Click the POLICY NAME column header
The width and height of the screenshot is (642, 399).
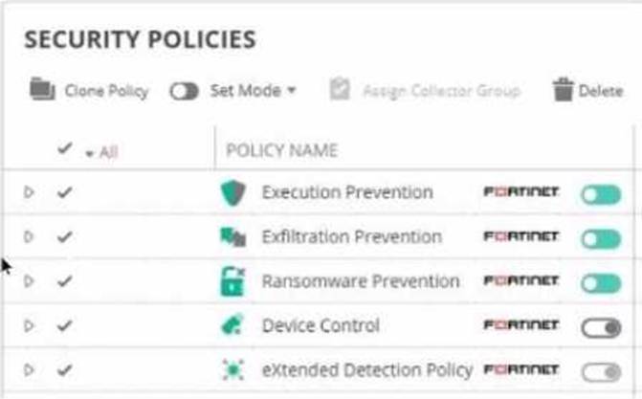(x=281, y=151)
